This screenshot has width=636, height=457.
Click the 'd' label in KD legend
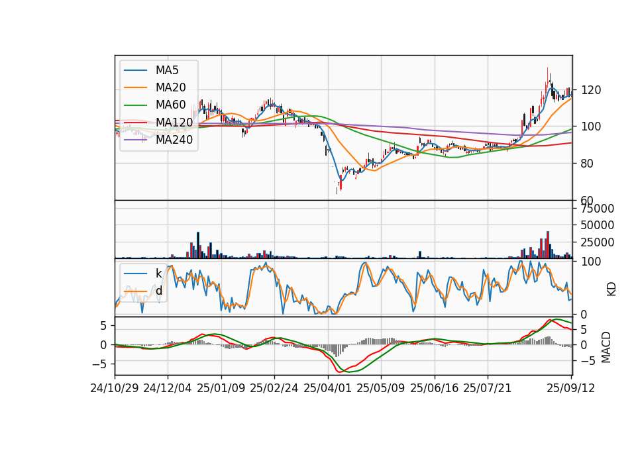click(x=158, y=291)
